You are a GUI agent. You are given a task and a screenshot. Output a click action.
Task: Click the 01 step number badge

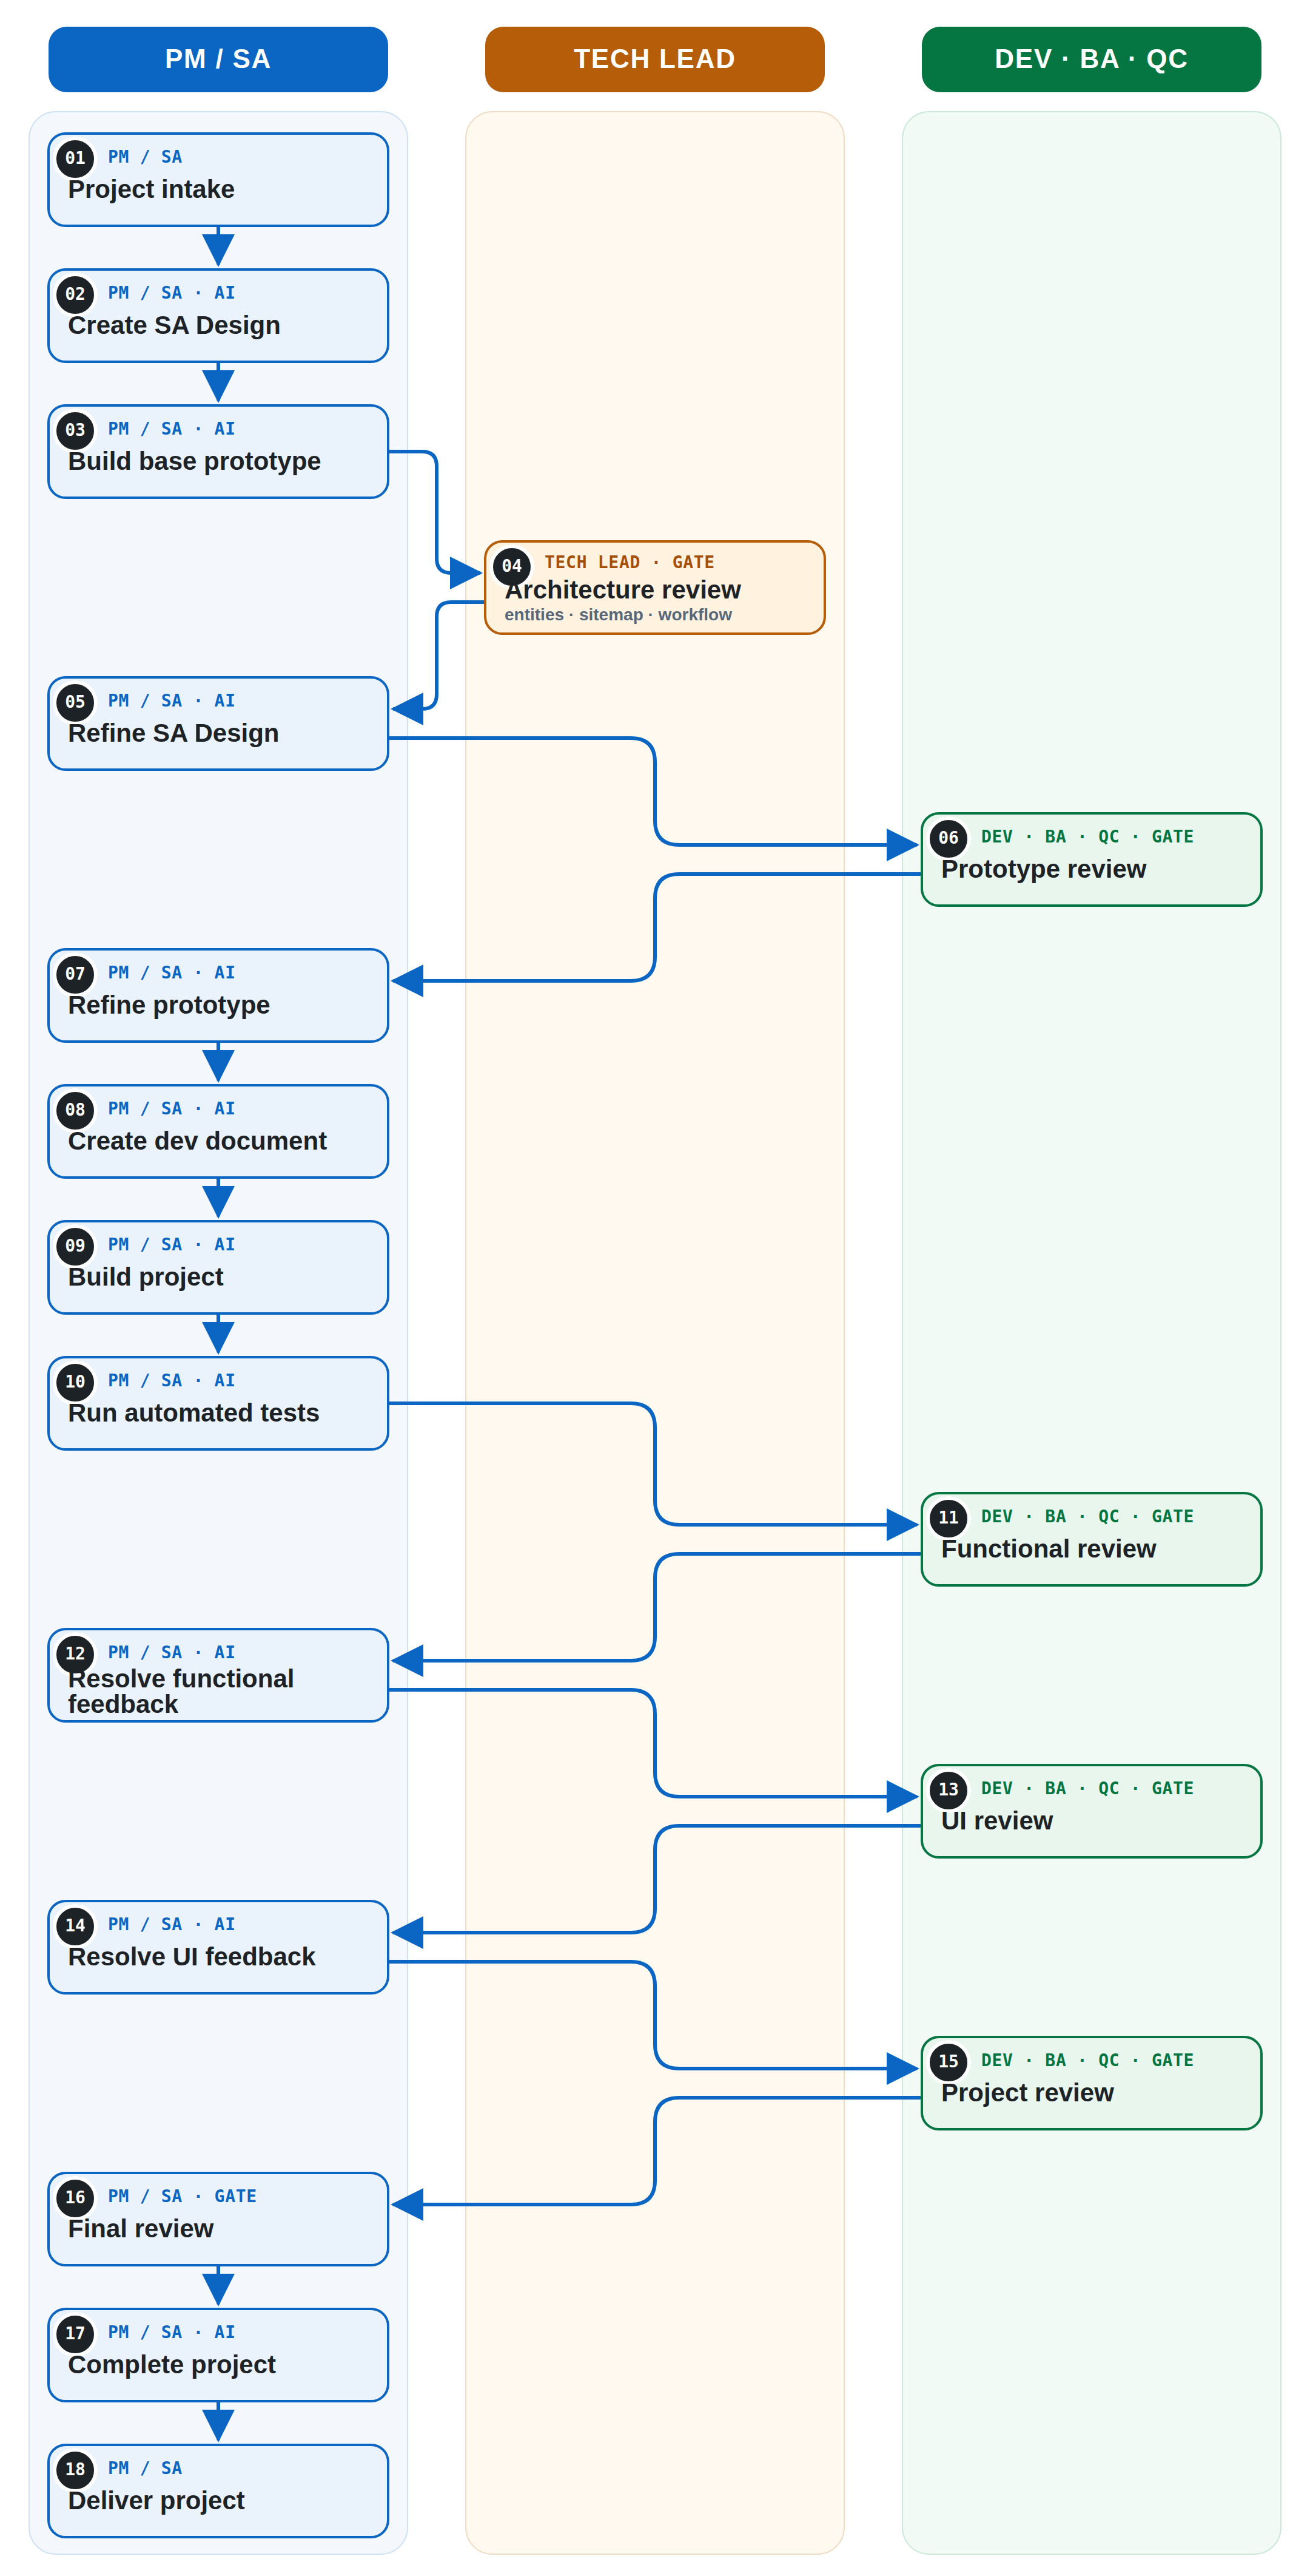pyautogui.click(x=75, y=158)
